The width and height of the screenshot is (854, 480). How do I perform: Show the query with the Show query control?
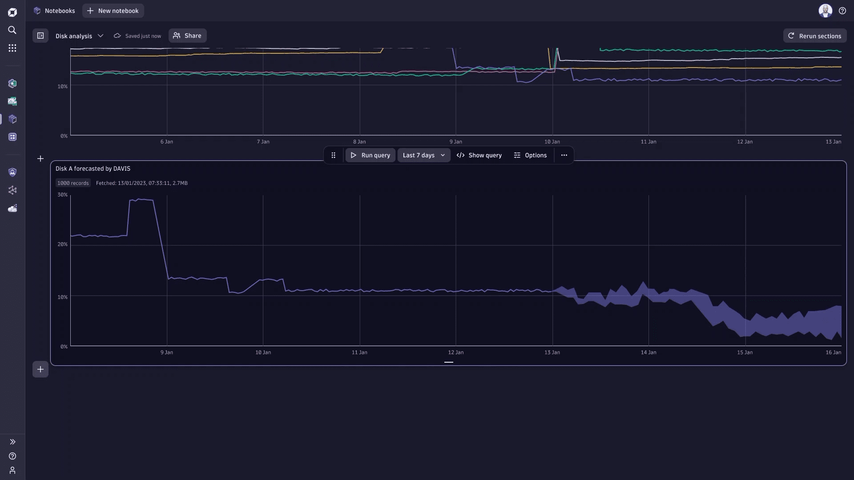(479, 155)
